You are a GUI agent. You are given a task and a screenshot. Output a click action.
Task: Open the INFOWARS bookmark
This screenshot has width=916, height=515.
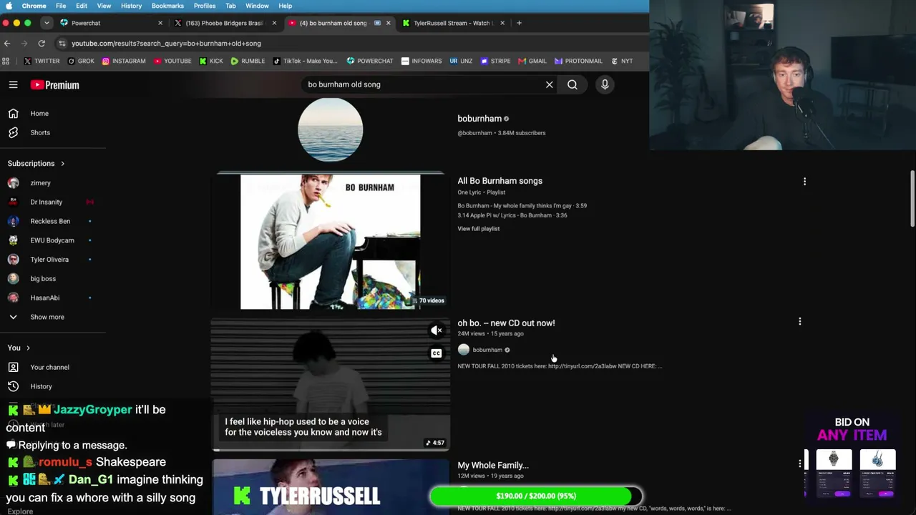click(422, 61)
